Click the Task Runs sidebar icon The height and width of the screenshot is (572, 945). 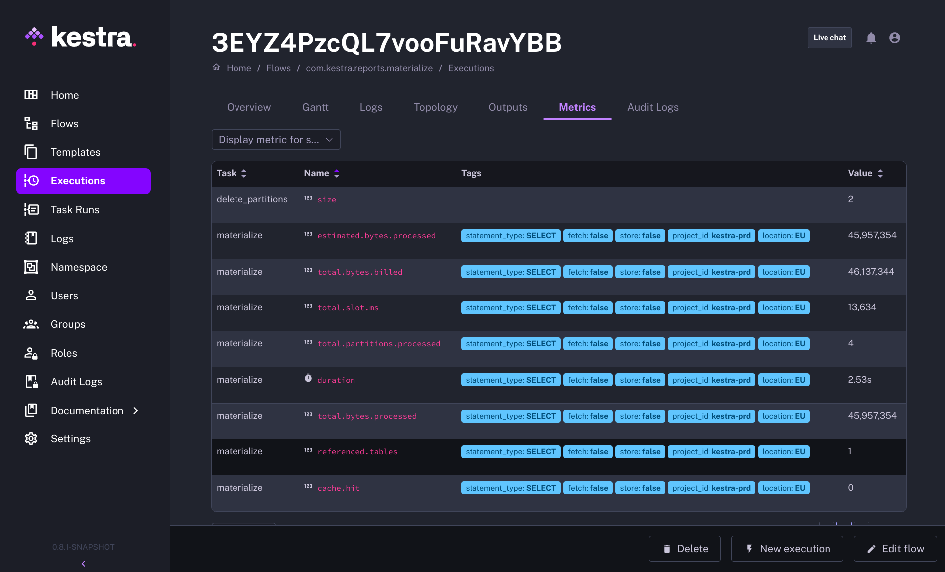point(31,210)
